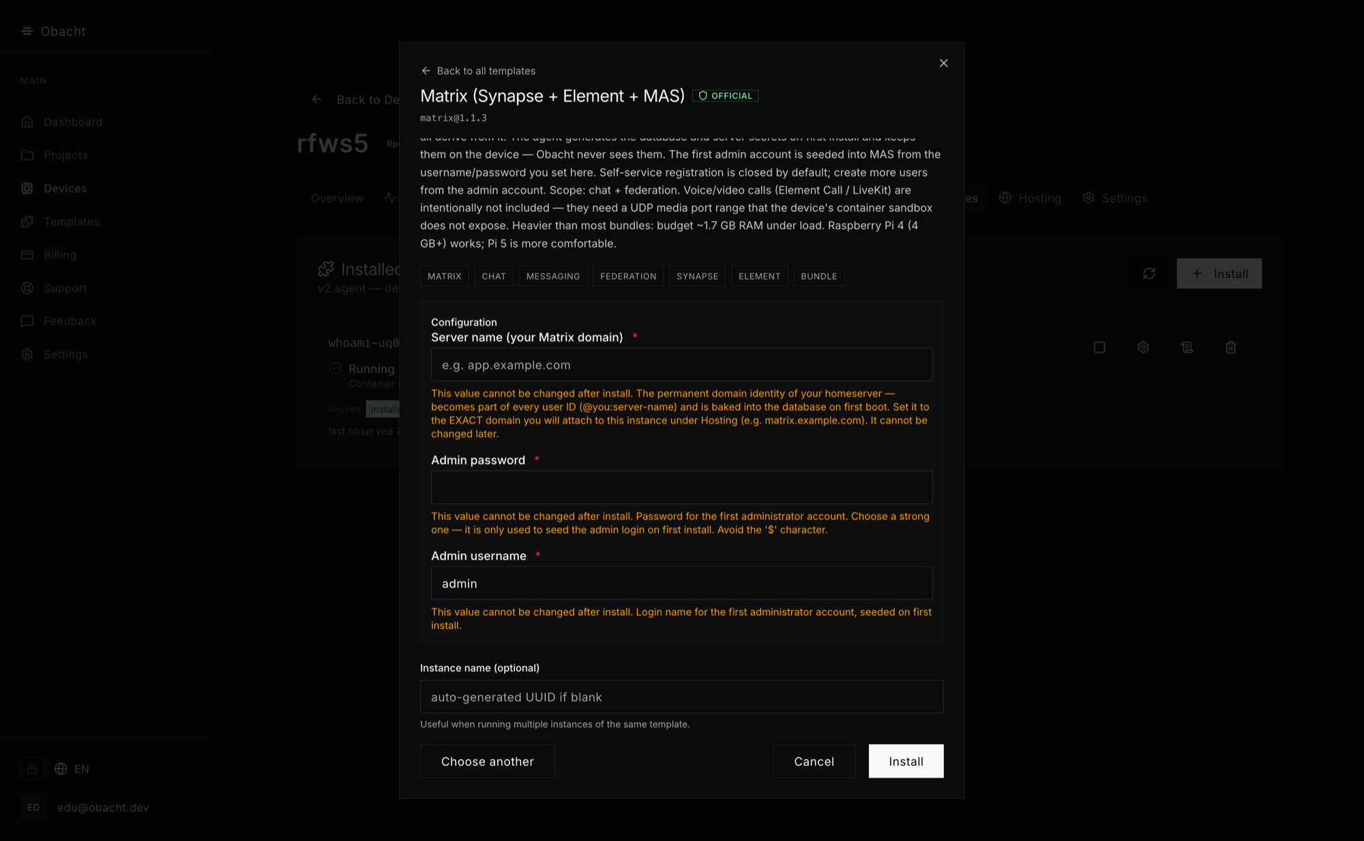1364x841 pixels.
Task: Click the Hosting globe icon
Action: pyautogui.click(x=1005, y=198)
